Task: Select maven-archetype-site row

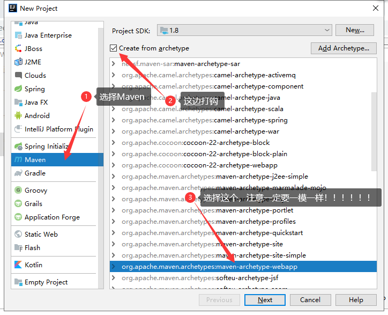Action: click(x=243, y=244)
